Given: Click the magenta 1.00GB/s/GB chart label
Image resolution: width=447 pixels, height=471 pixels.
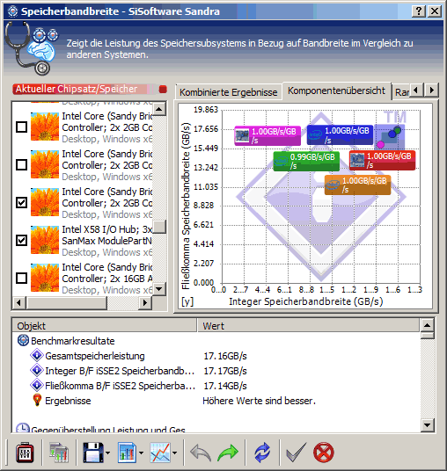Looking at the screenshot, I should 267,136.
